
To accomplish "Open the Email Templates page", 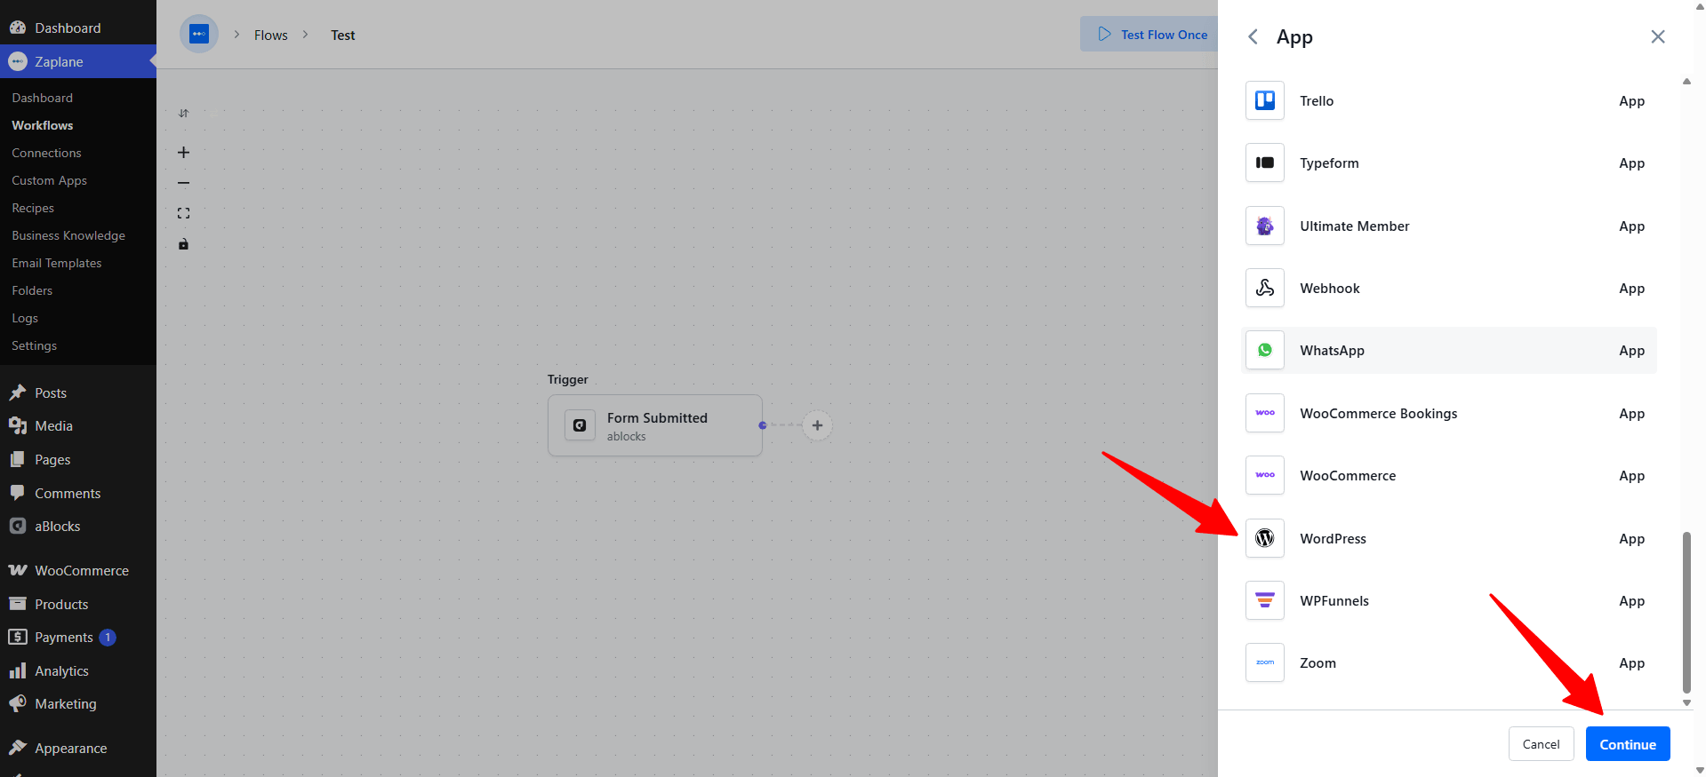I will coord(56,263).
